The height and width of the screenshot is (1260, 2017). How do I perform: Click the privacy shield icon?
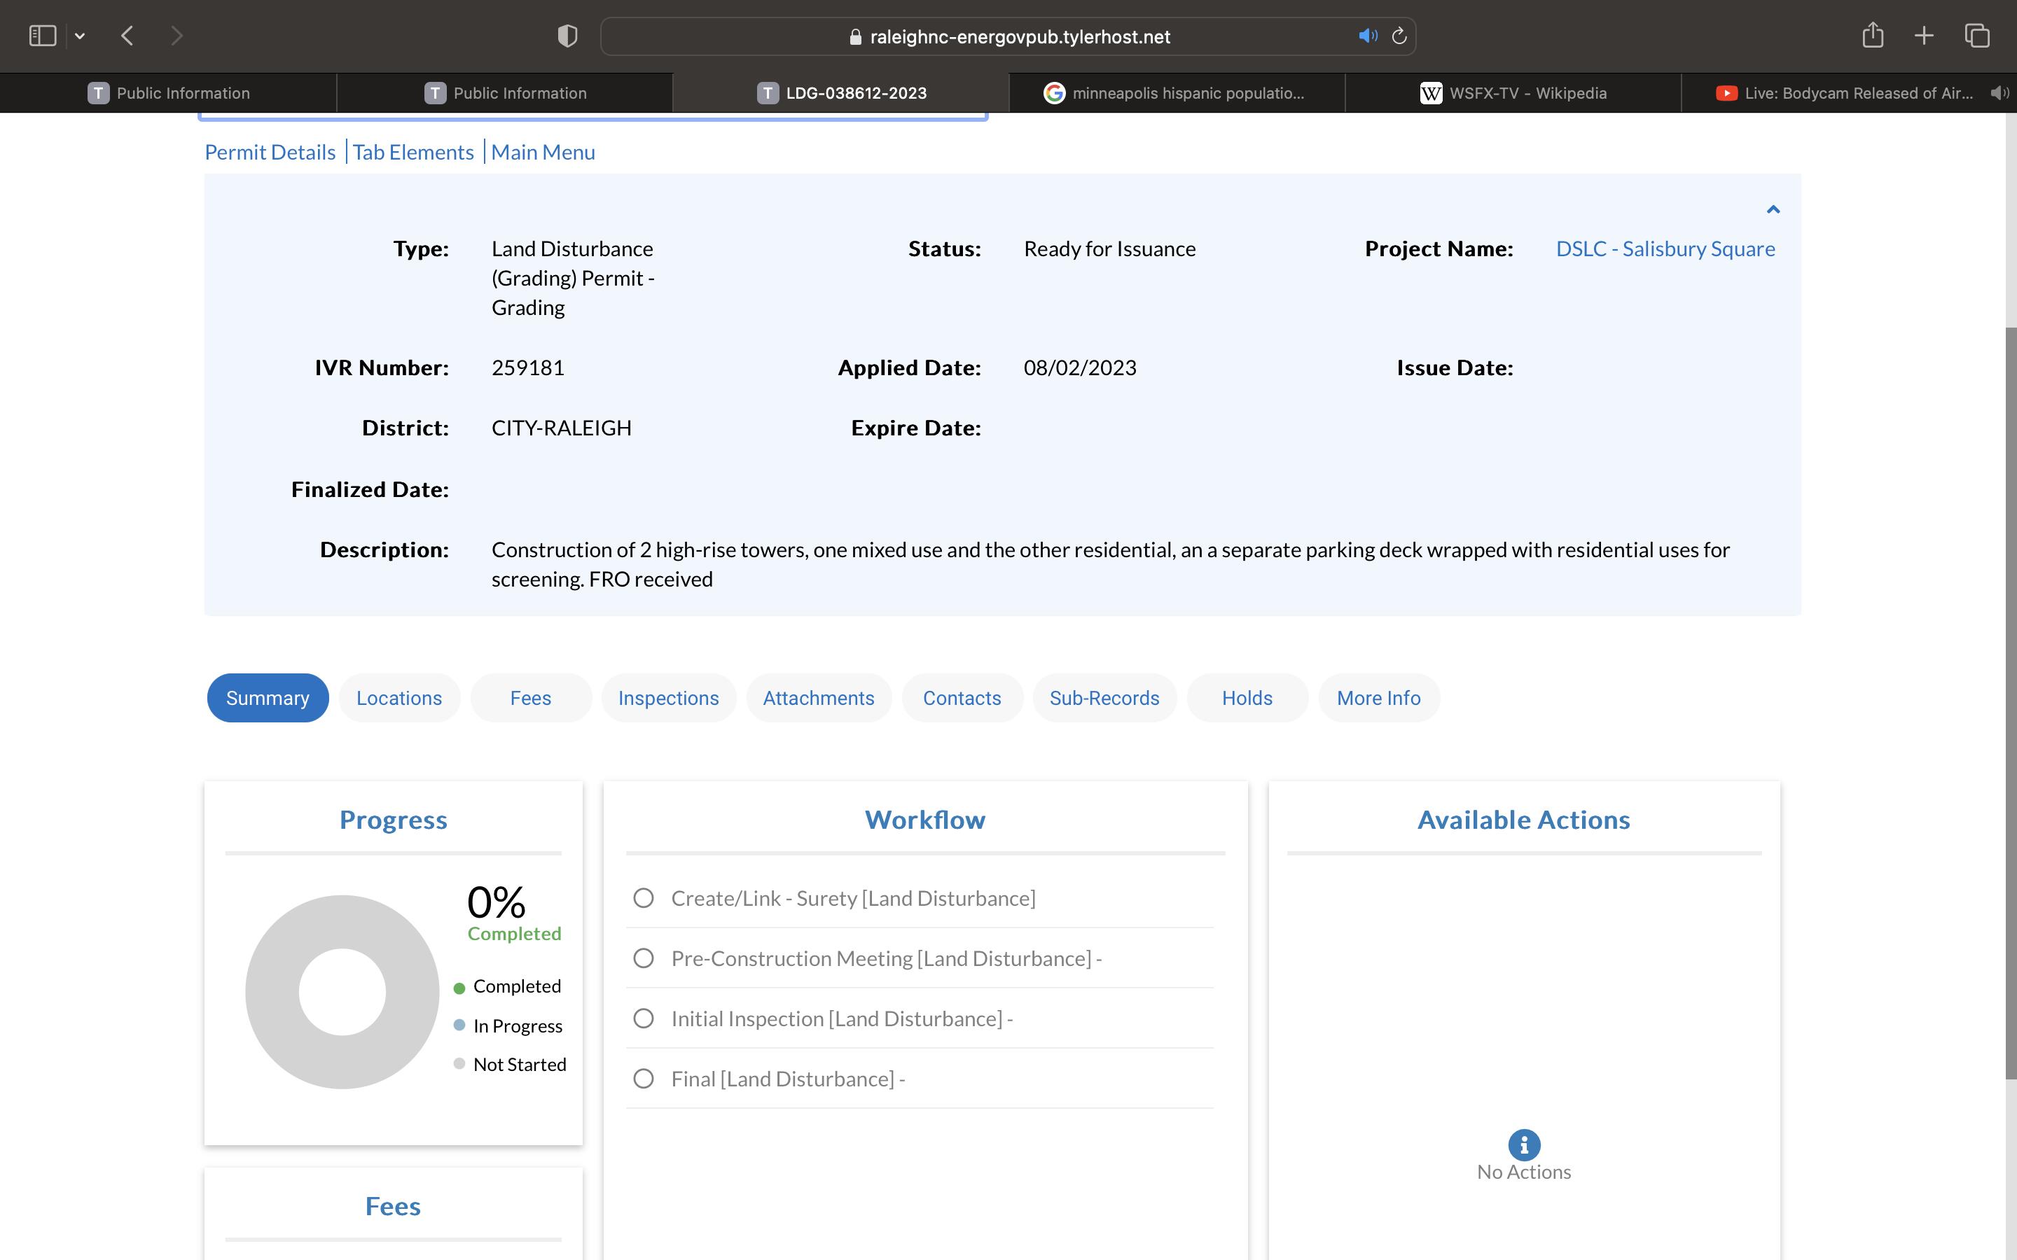(x=567, y=36)
